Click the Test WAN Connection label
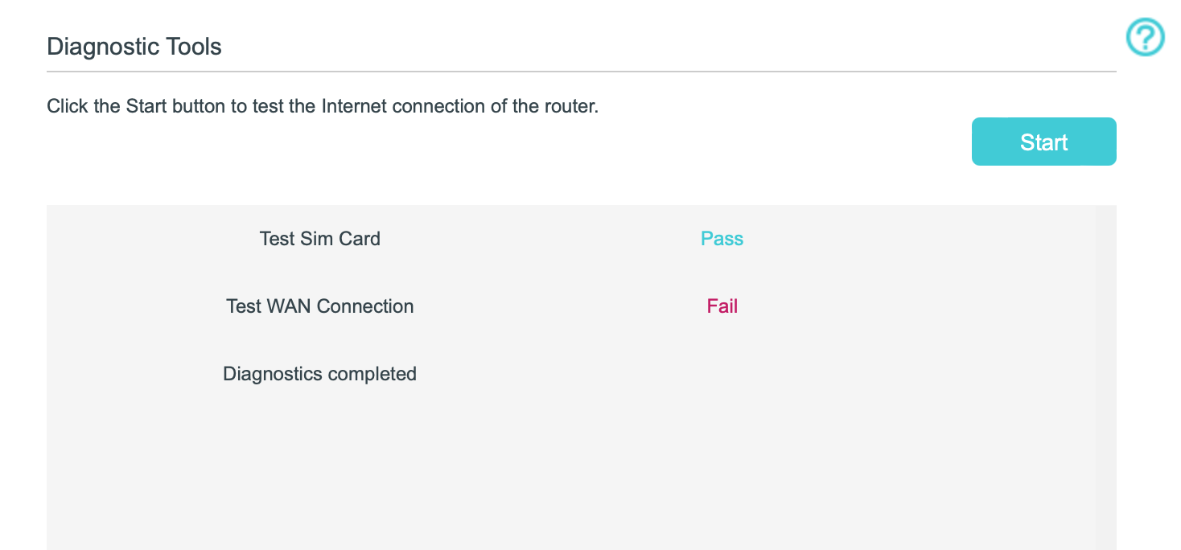Image resolution: width=1181 pixels, height=550 pixels. point(320,306)
